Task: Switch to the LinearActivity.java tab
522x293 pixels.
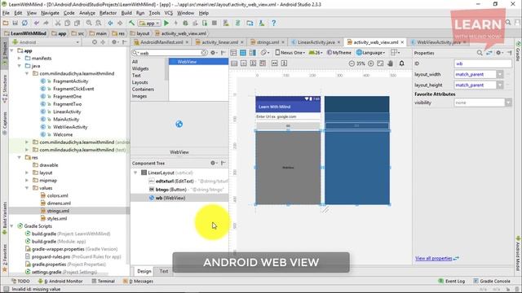Action: 316,42
